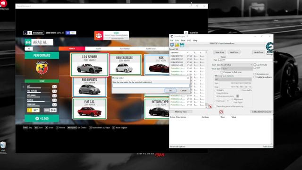Click the small square button beside Active memory only
Image resolution: width=302 pixels, height=170 pixels.
coord(237,96)
